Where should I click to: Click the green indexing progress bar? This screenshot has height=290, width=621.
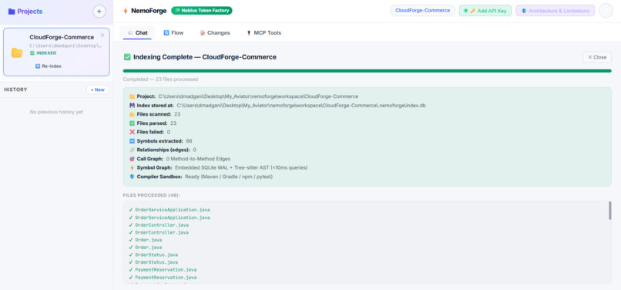(x=368, y=71)
